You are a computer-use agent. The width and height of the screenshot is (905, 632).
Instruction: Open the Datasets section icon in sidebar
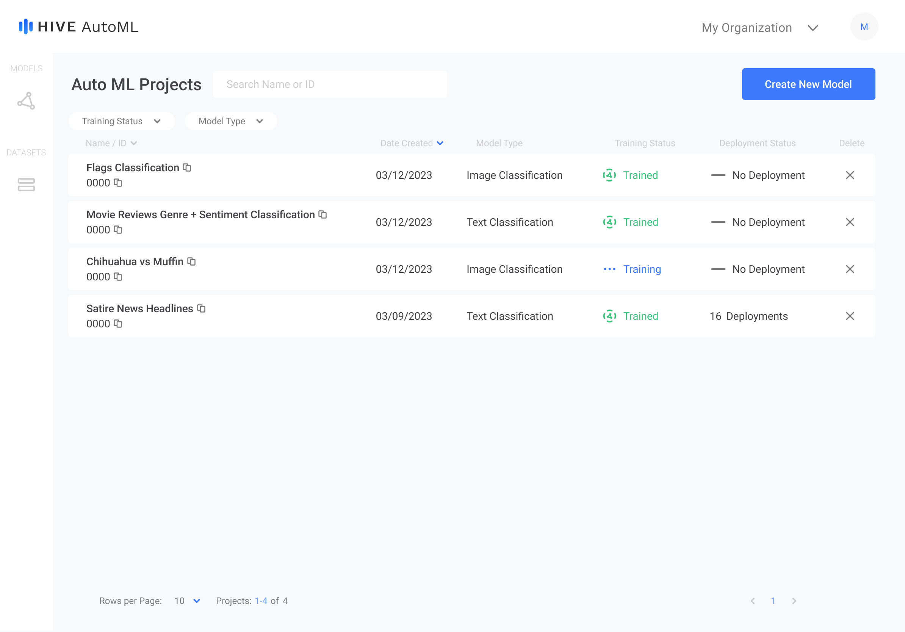tap(27, 185)
